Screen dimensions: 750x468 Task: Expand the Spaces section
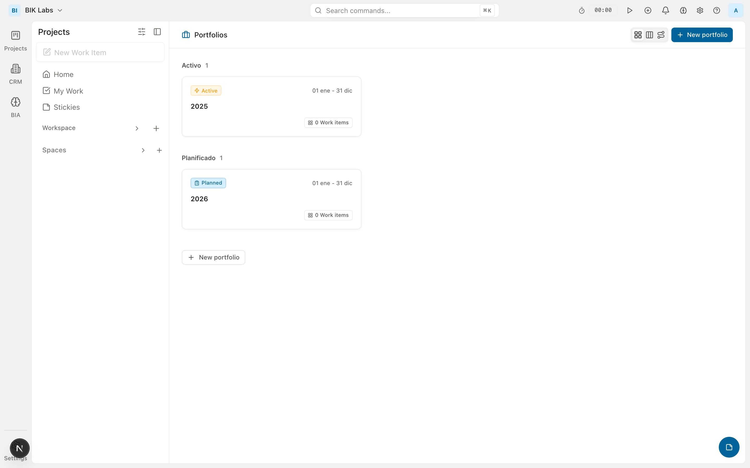(x=143, y=150)
